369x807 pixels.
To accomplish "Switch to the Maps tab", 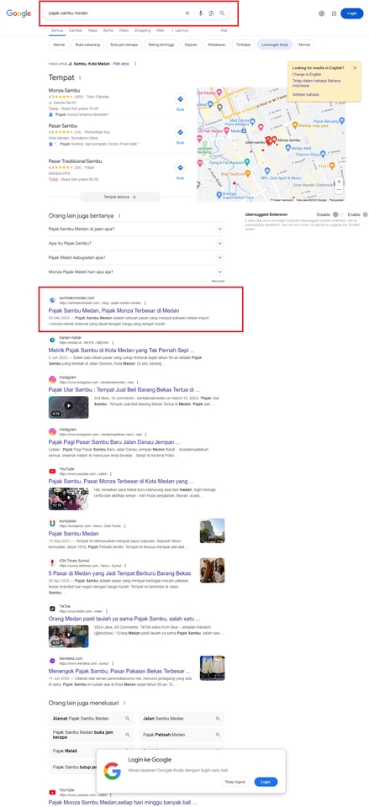I will click(x=92, y=30).
